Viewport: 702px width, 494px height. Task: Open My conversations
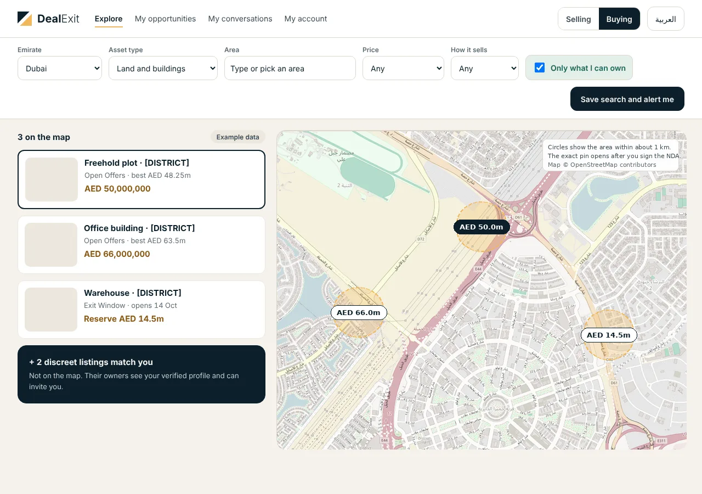coord(240,19)
